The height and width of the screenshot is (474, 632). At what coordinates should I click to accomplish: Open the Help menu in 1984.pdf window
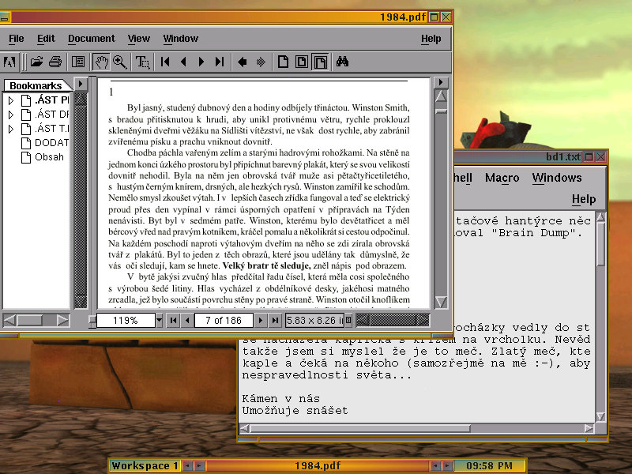(x=431, y=39)
